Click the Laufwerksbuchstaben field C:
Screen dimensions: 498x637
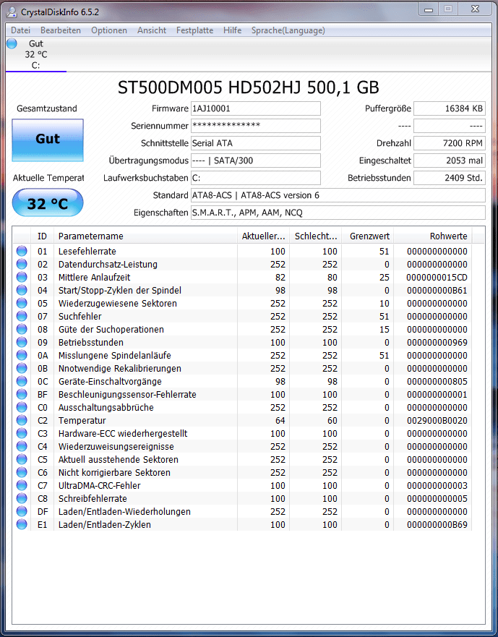(255, 178)
